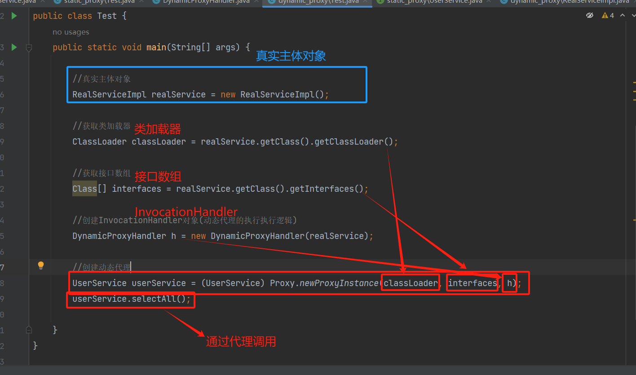
Task: Click the "no usages" inlay hint above main
Action: pyautogui.click(x=71, y=32)
